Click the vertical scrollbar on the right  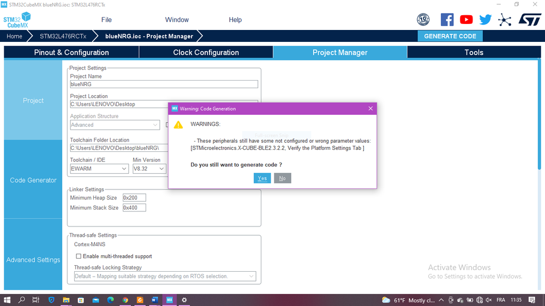pyautogui.click(x=540, y=114)
